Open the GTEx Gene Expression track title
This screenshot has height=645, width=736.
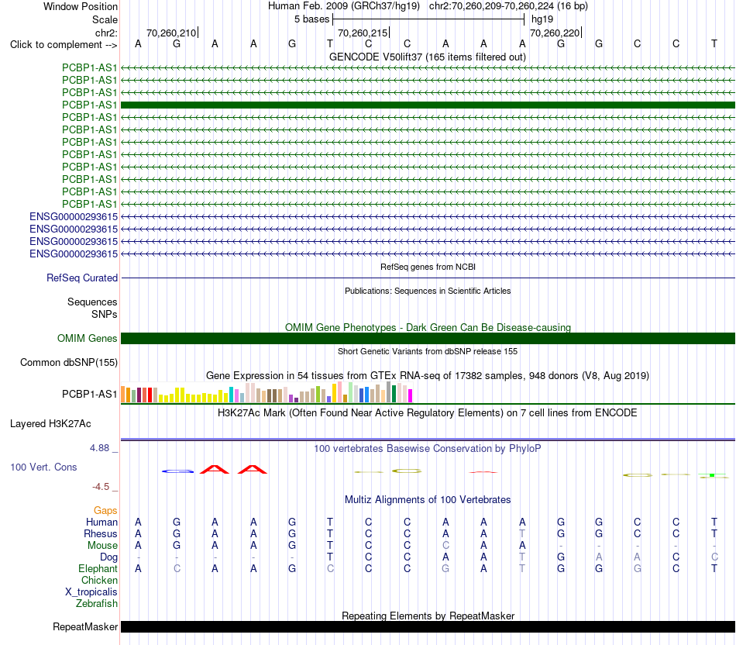coord(428,375)
